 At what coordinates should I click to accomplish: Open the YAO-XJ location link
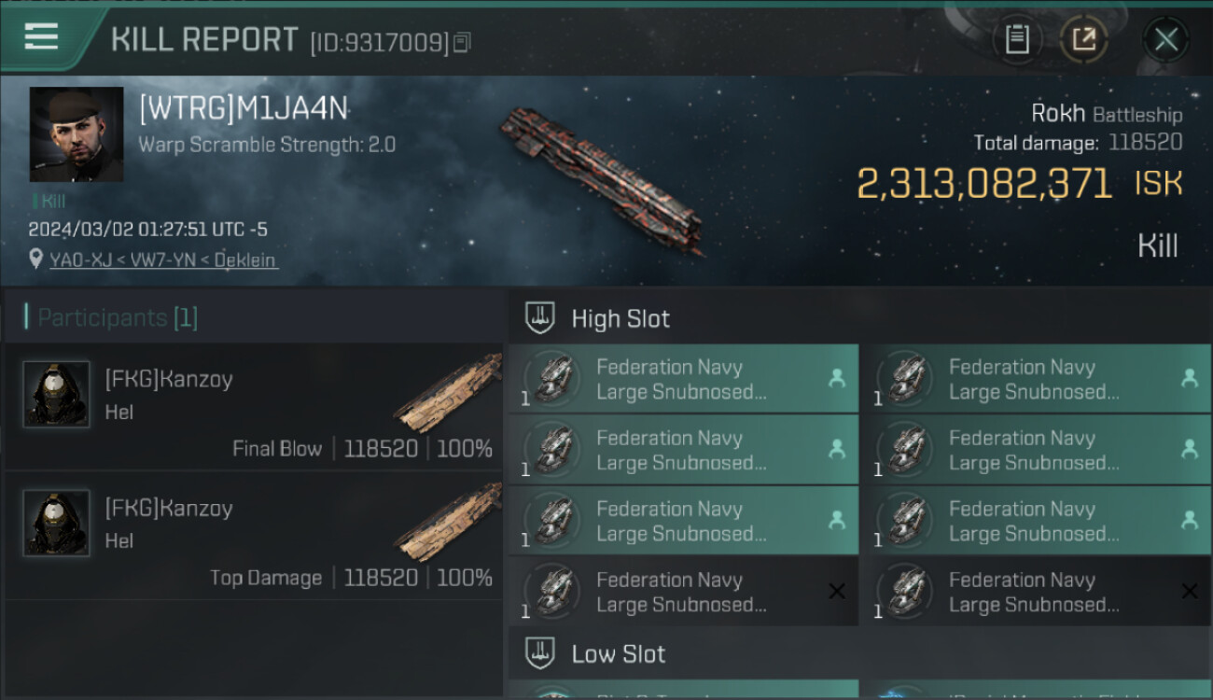click(163, 260)
